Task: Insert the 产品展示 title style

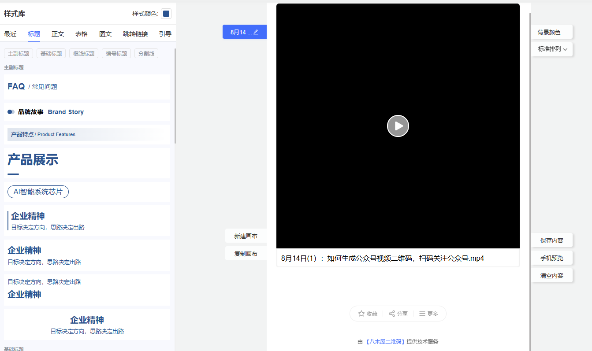Action: 33,160
